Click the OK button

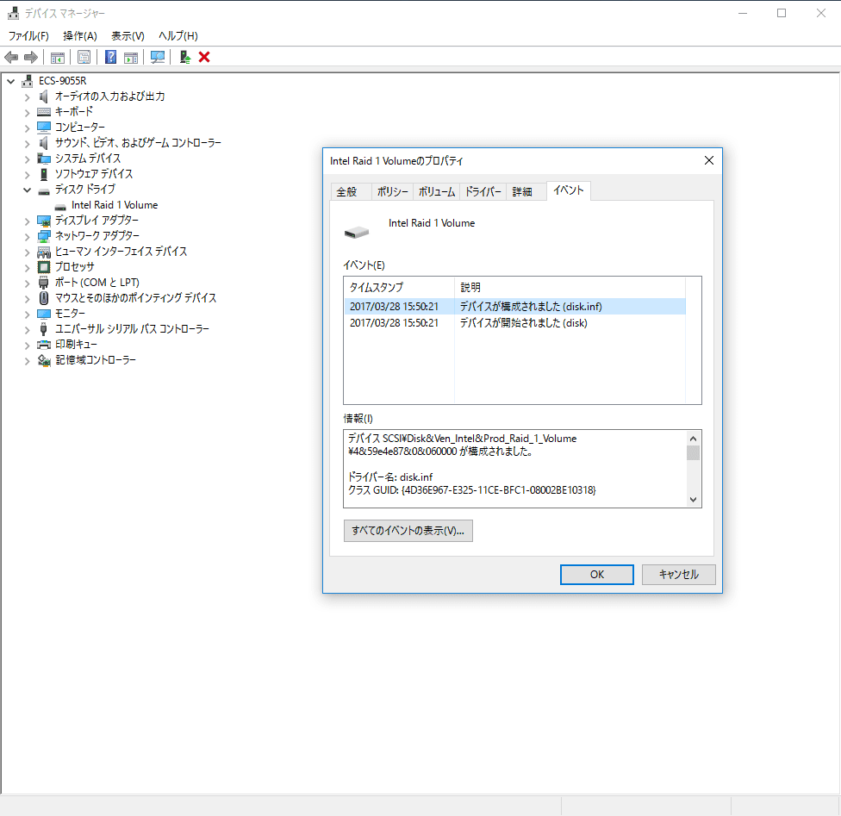[x=597, y=575]
